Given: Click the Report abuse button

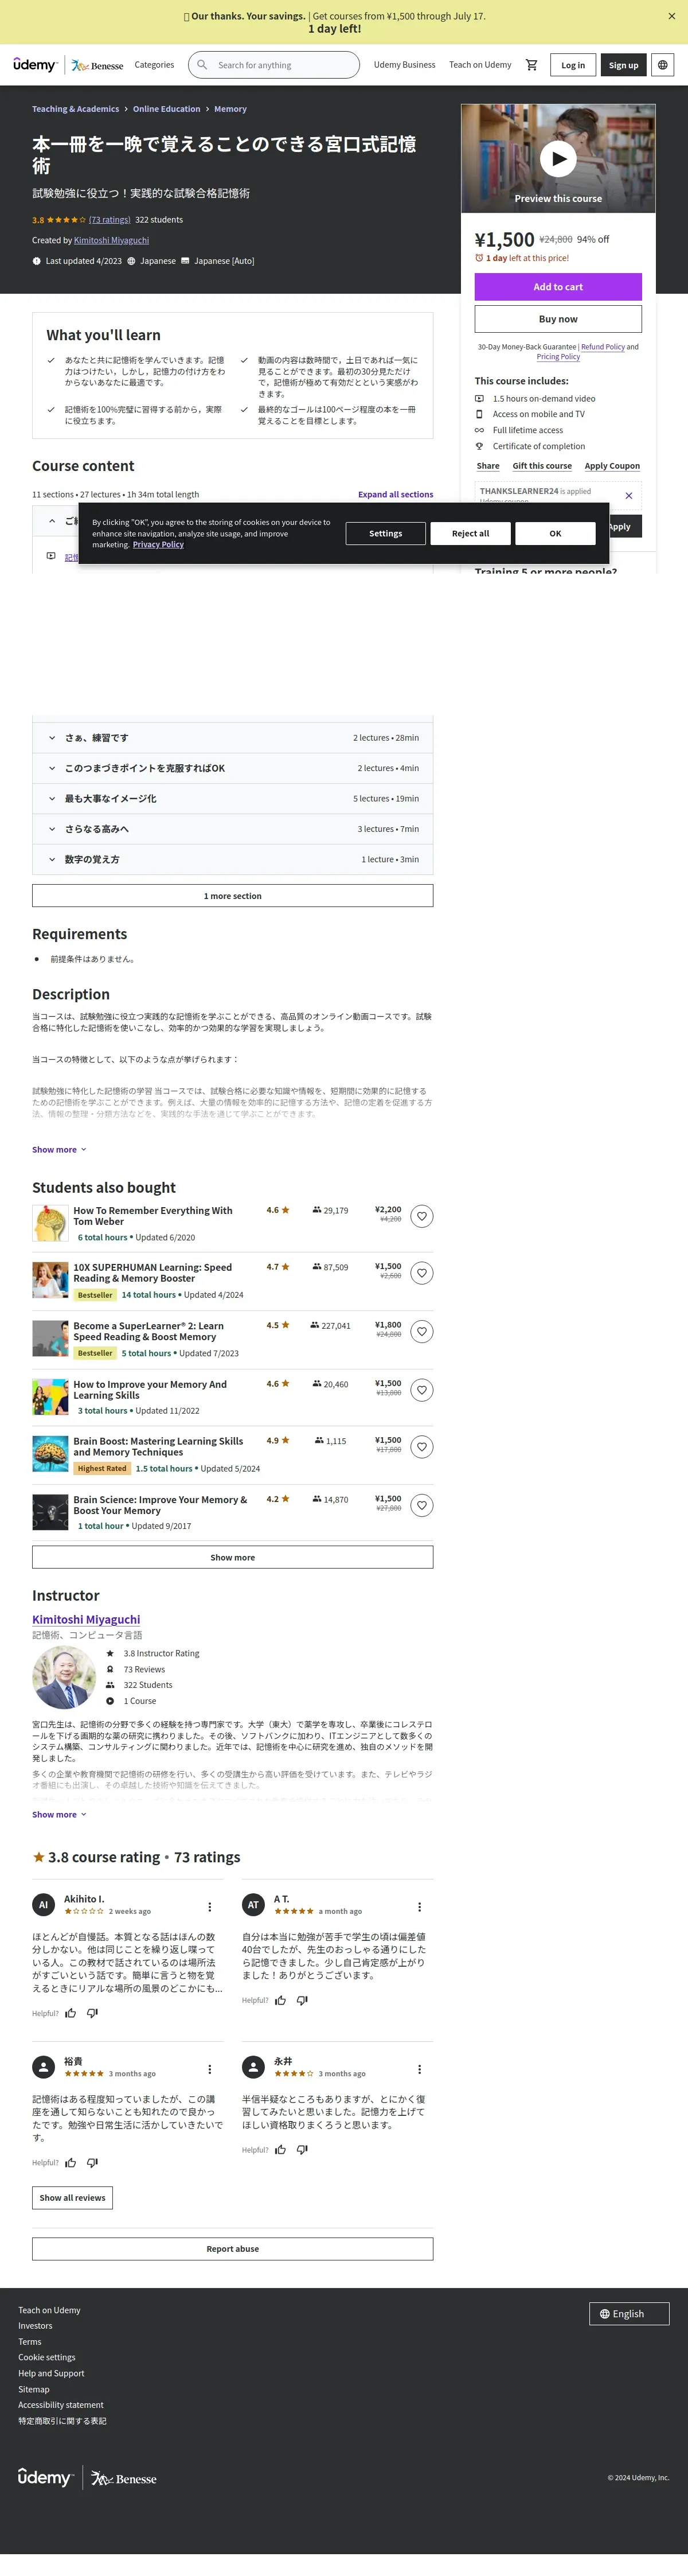Looking at the screenshot, I should pyautogui.click(x=232, y=2248).
